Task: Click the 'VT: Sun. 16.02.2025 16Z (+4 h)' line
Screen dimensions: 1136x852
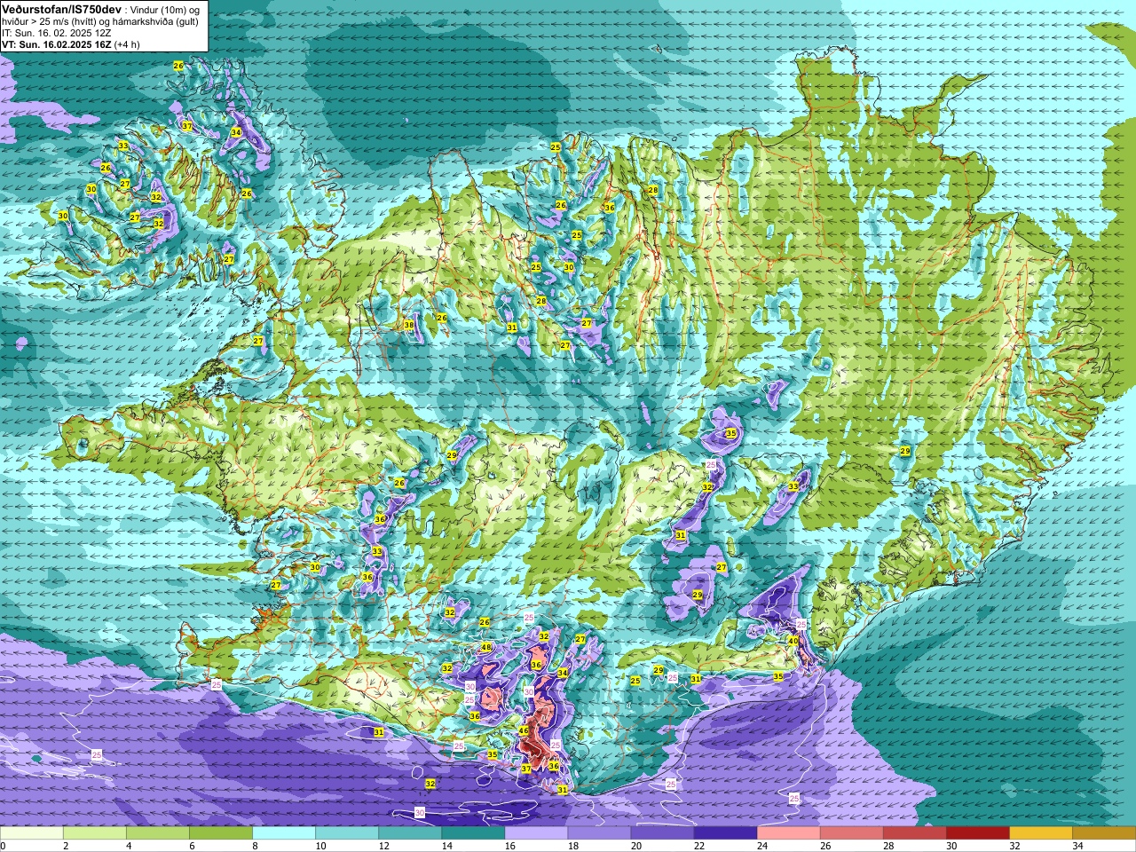Action: pos(71,44)
